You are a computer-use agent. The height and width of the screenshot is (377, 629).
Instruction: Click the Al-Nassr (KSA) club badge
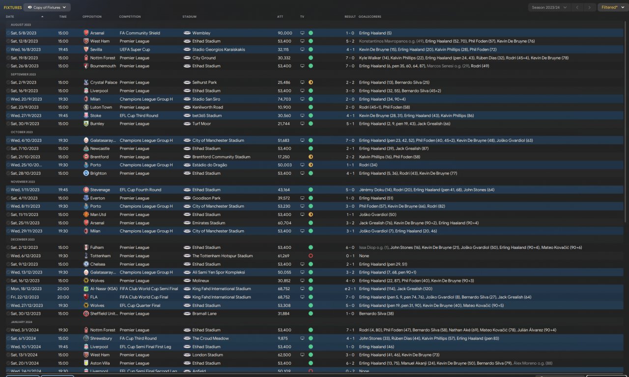tap(86, 289)
